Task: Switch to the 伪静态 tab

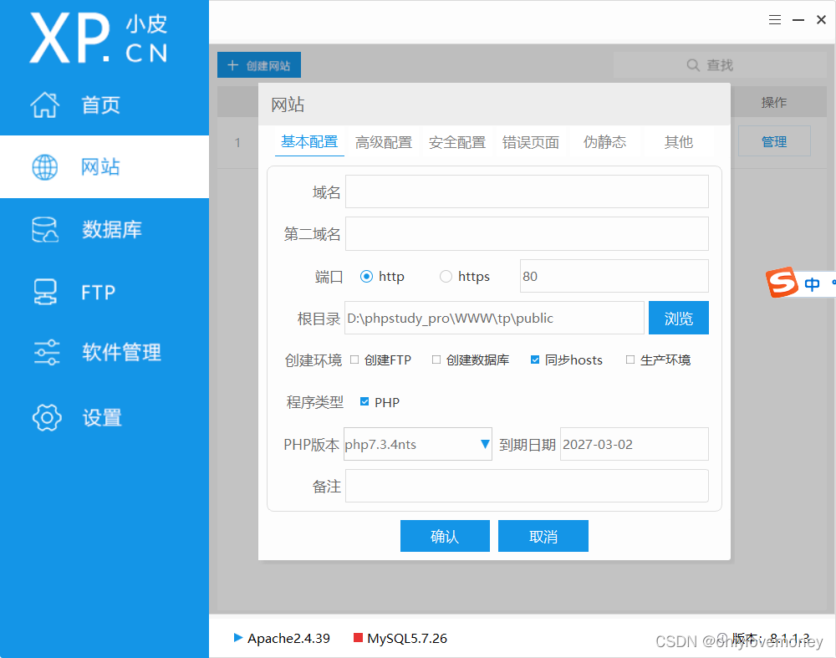Action: pos(604,142)
